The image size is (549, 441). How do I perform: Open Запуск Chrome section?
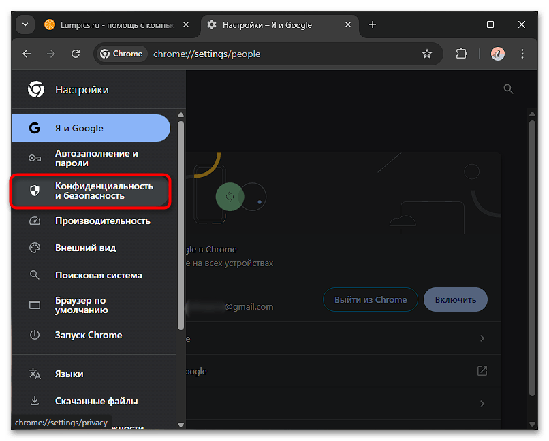pyautogui.click(x=91, y=335)
